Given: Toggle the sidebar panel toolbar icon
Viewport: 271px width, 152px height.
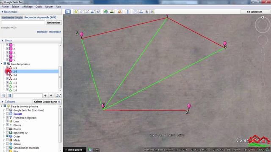Looking at the screenshot, I should pyautogui.click(x=68, y=11).
